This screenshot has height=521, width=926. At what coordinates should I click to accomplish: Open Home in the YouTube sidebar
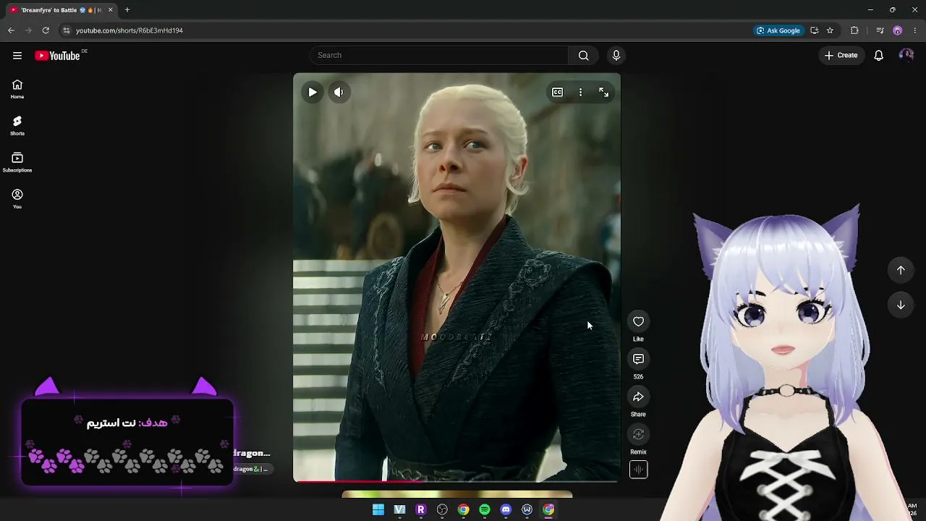click(17, 89)
